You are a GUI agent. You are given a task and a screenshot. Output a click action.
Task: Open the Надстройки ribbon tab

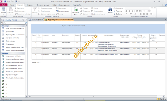77,5
